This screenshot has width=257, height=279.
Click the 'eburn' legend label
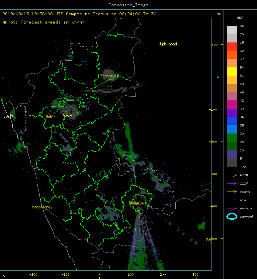coord(245,192)
